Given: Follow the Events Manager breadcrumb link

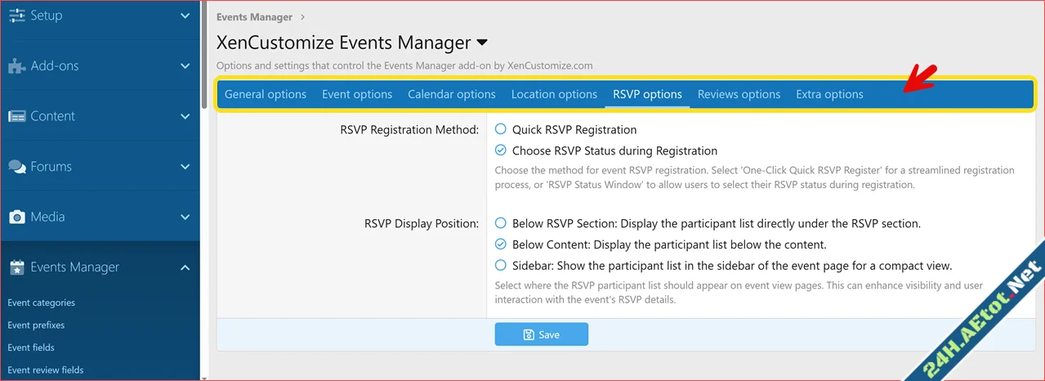Looking at the screenshot, I should pyautogui.click(x=254, y=16).
